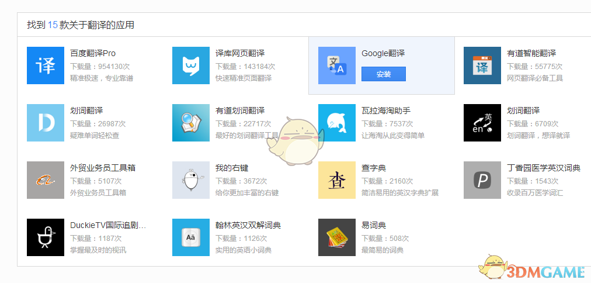Select the 有道划词翻译 magnifier icon
The image size is (591, 283).
(x=191, y=123)
